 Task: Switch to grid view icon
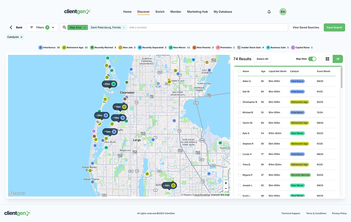click(327, 59)
